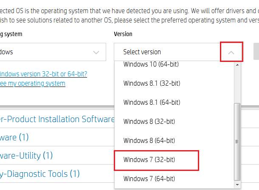Open the 32-bit or 64-bit help link

[43, 74]
